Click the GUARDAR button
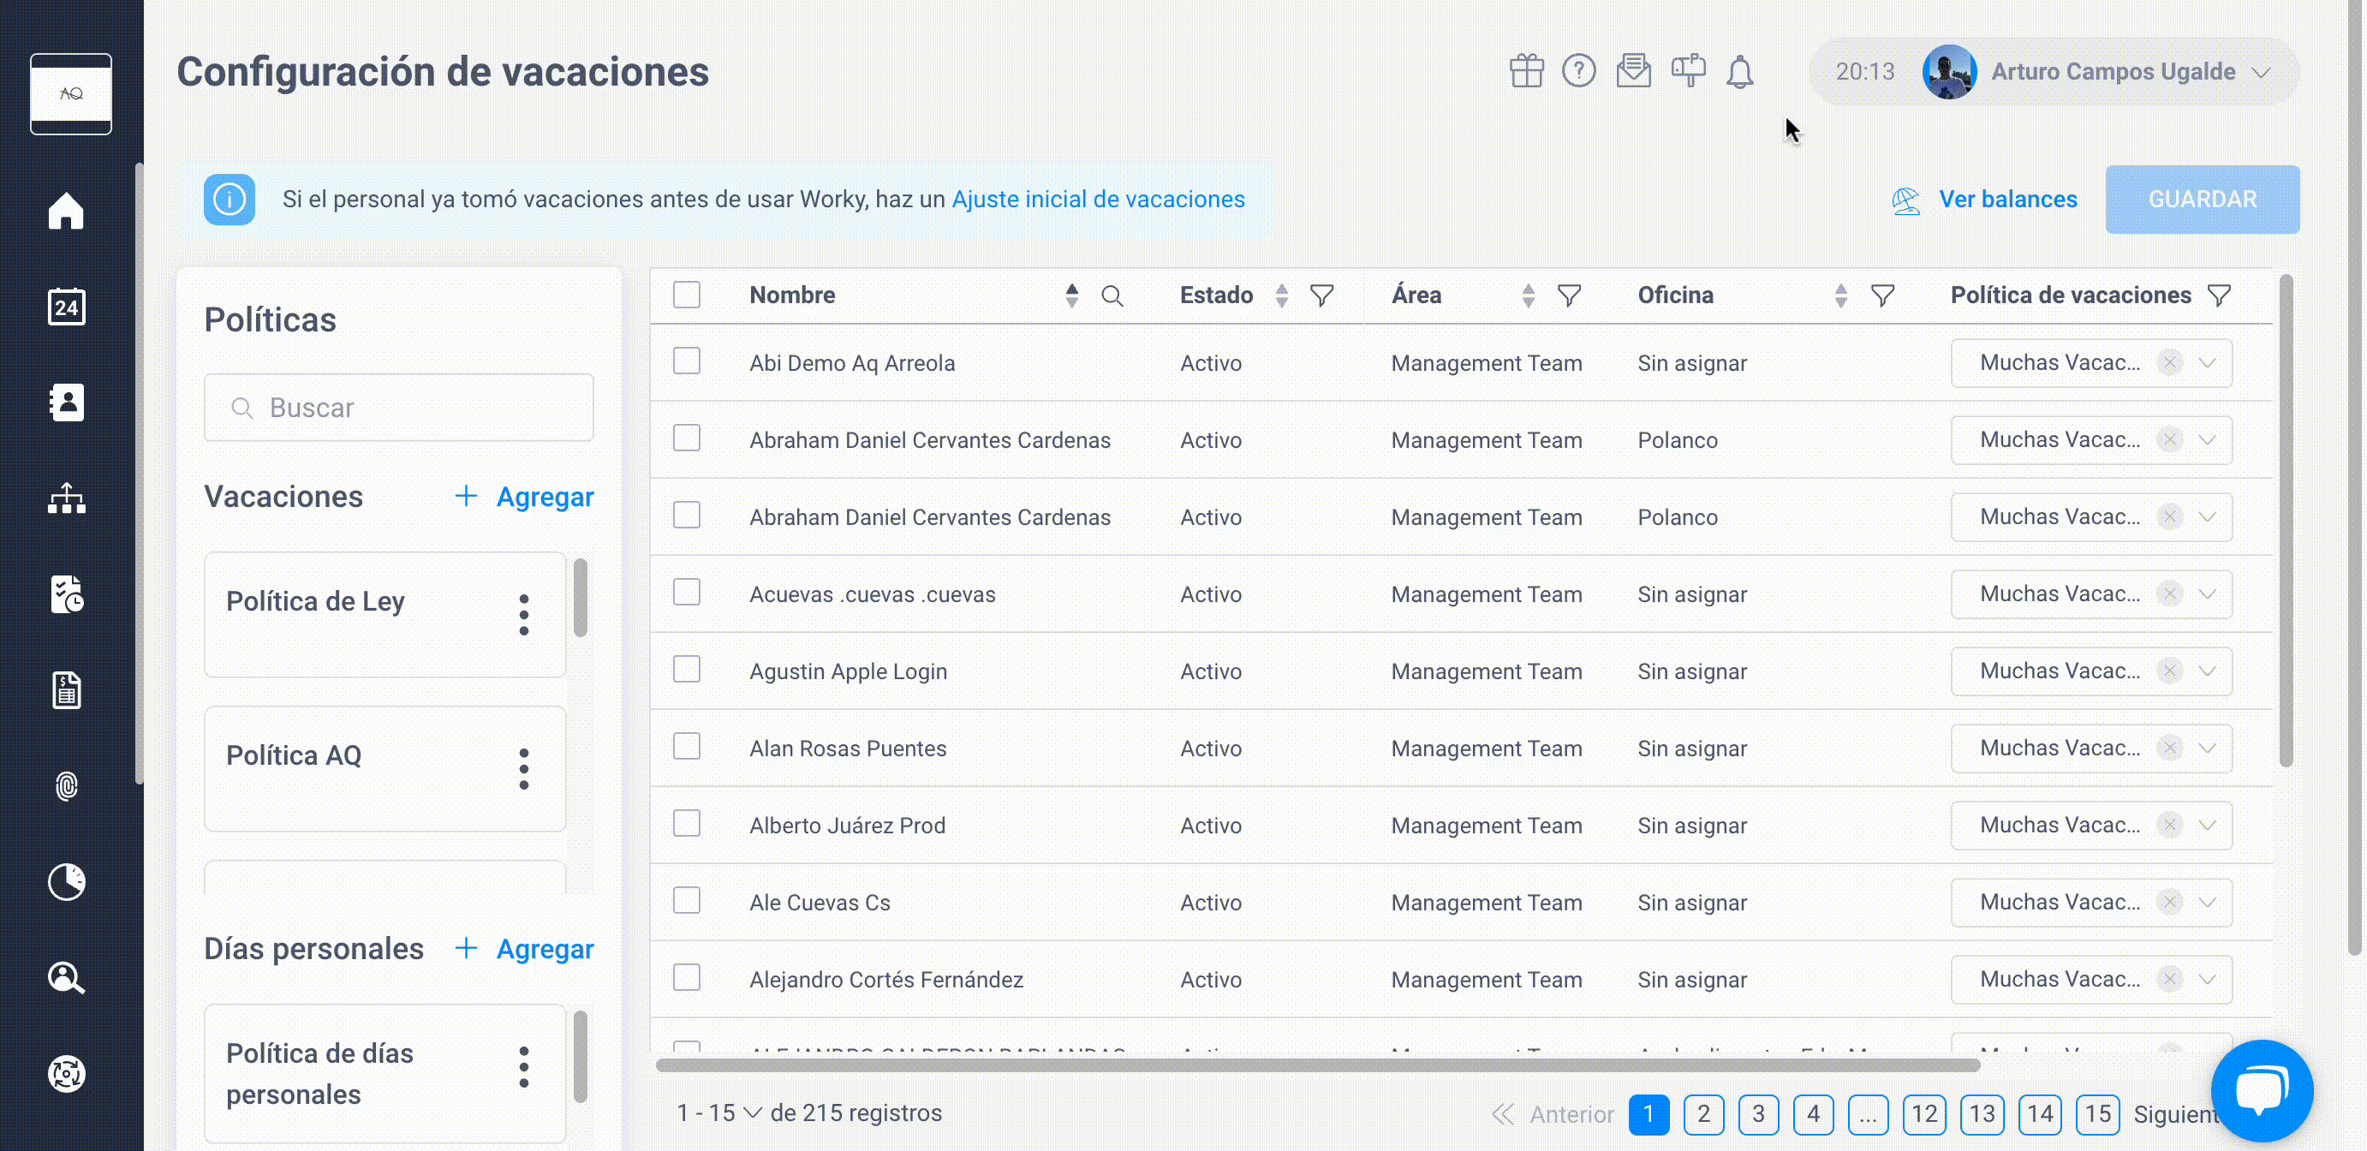Screen dimensions: 2367x1151 pos(2202,200)
